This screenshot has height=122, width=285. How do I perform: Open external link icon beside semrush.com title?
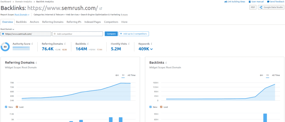pyautogui.click(x=101, y=8)
